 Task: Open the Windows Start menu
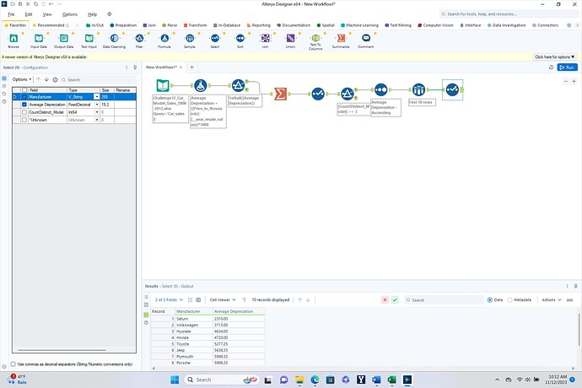point(175,380)
